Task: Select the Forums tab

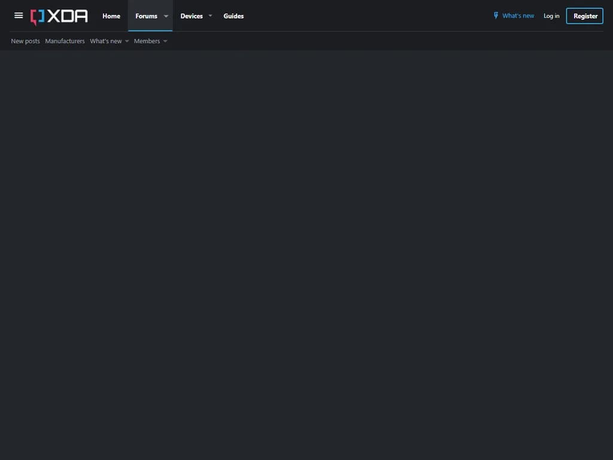Action: click(x=146, y=16)
